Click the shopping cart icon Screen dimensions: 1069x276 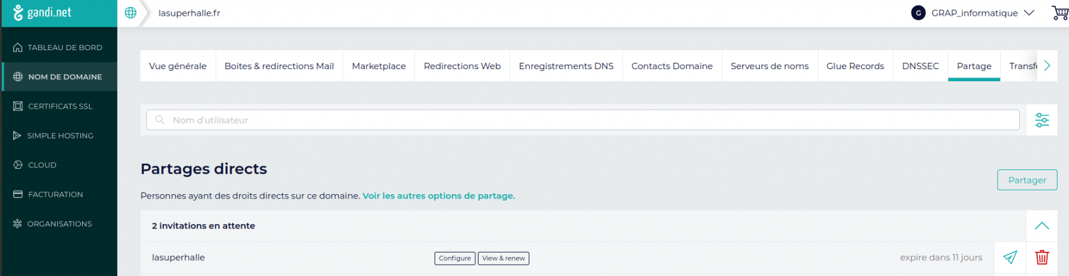pyautogui.click(x=1059, y=13)
